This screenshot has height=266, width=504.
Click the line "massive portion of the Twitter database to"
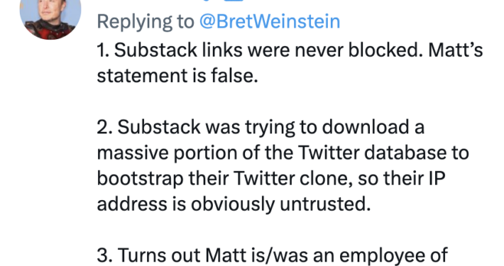point(283,153)
